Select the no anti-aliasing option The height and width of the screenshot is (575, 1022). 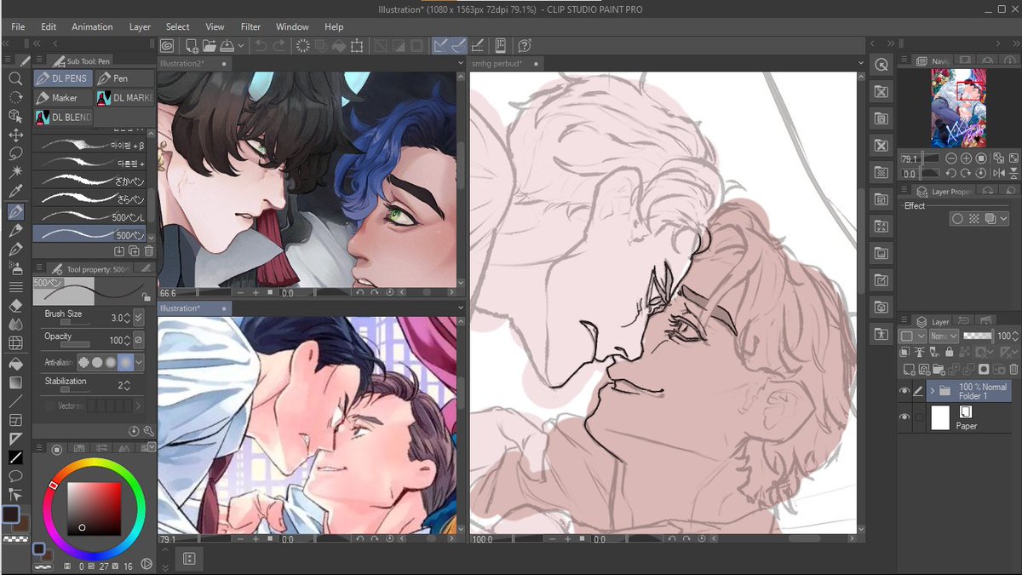(83, 362)
